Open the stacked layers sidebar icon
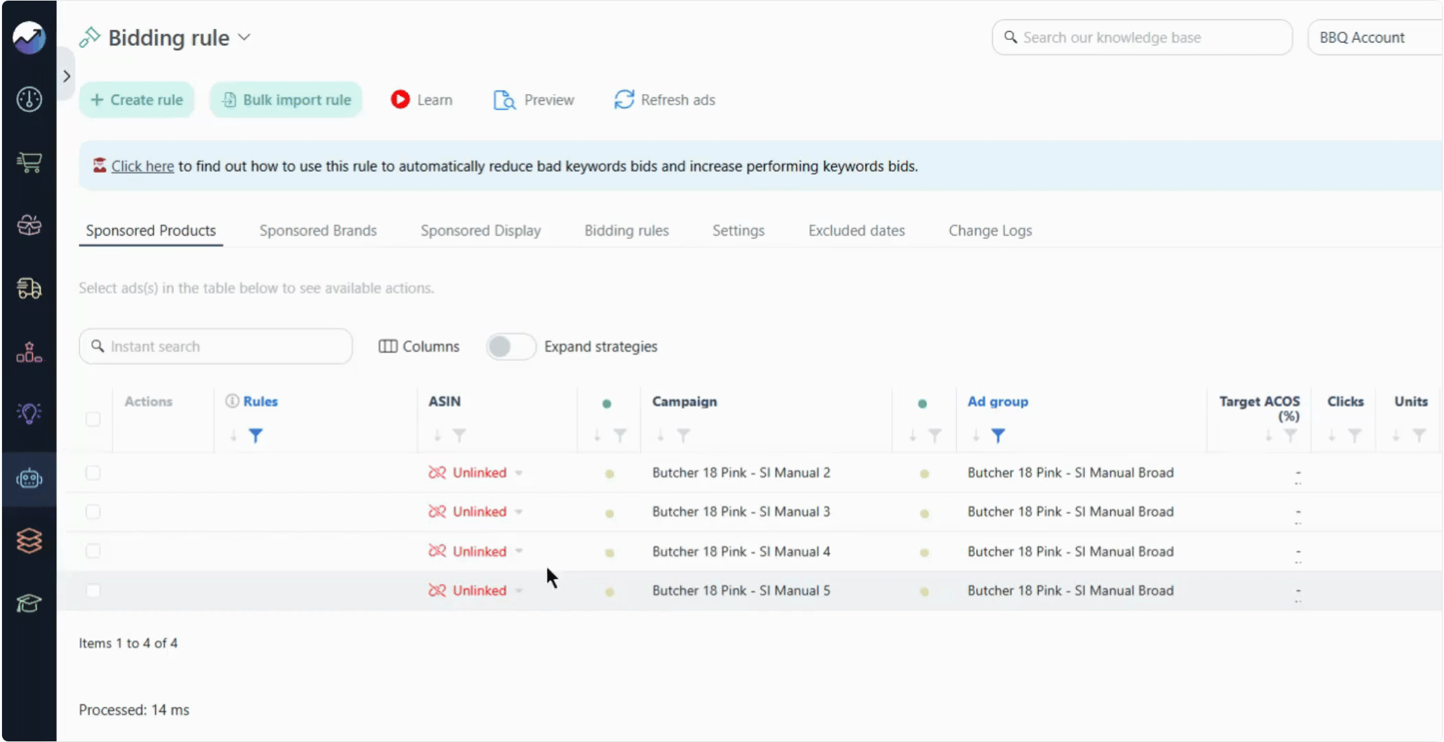 coord(29,541)
